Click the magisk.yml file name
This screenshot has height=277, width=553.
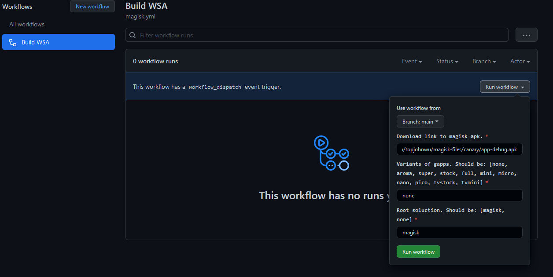tap(140, 17)
